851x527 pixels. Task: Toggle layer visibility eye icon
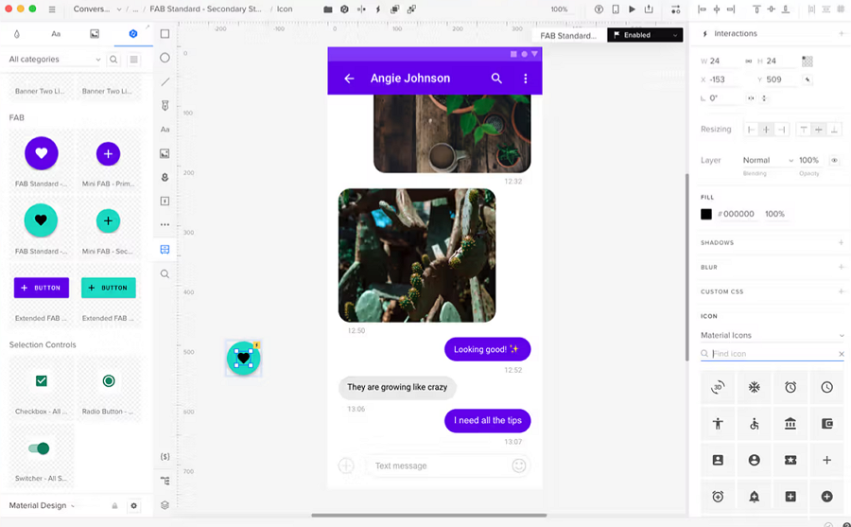(x=834, y=160)
